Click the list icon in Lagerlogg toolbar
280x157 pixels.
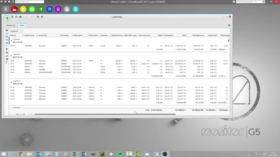tap(12, 17)
